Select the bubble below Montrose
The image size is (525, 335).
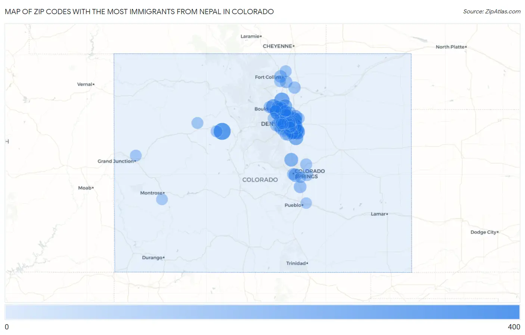(x=162, y=199)
